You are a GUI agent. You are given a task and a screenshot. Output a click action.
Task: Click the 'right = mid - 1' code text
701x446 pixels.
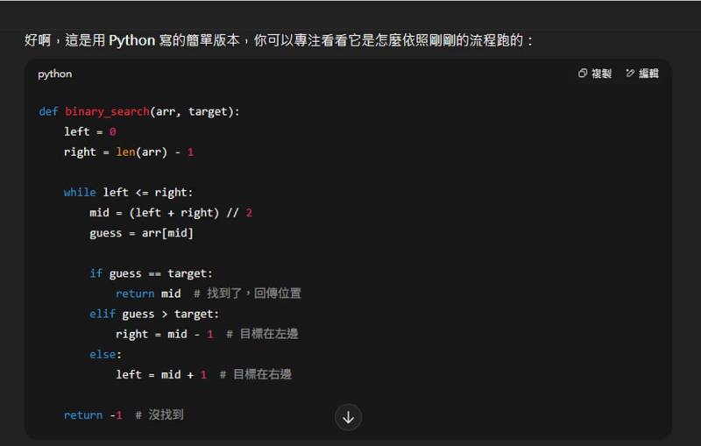click(164, 334)
